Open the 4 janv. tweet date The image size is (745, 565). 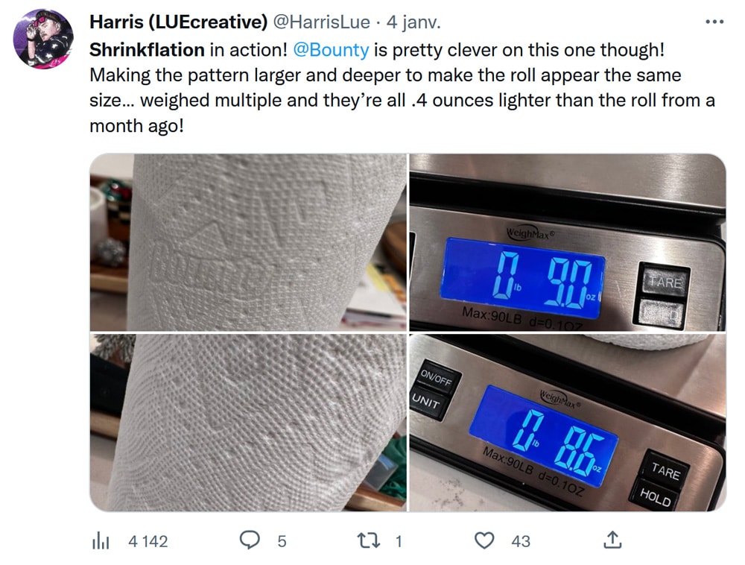(413, 22)
